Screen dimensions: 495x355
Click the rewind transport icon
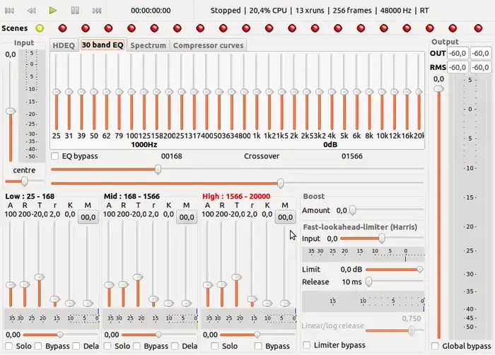(x=31, y=11)
